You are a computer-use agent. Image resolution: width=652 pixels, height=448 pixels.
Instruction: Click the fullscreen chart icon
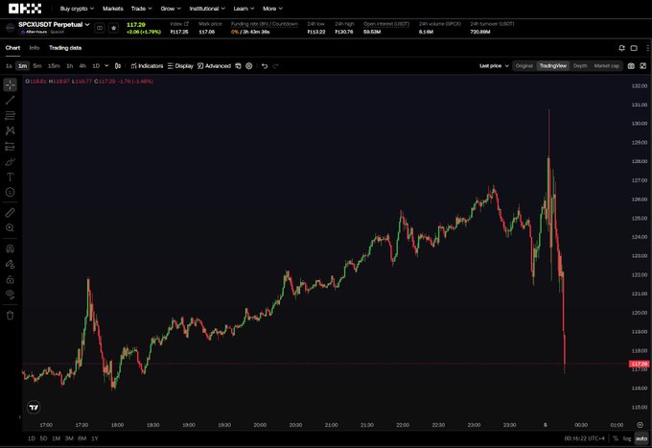[x=642, y=66]
